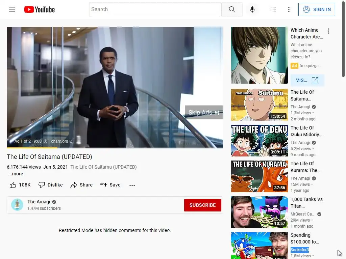The height and width of the screenshot is (259, 346).
Task: Open The Life Of Kurama thumbnail
Action: point(259,176)
